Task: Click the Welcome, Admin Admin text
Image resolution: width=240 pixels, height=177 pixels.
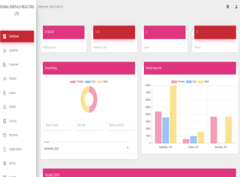Action: 51,7
